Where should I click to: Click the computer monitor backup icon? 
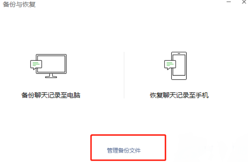[x=48, y=66]
